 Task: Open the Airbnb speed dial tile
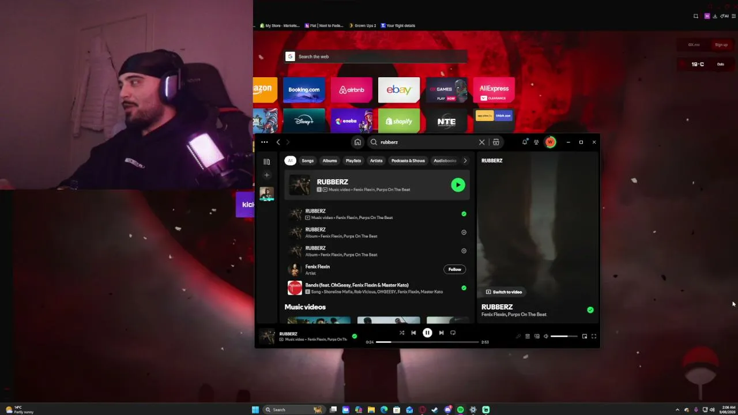(x=352, y=90)
